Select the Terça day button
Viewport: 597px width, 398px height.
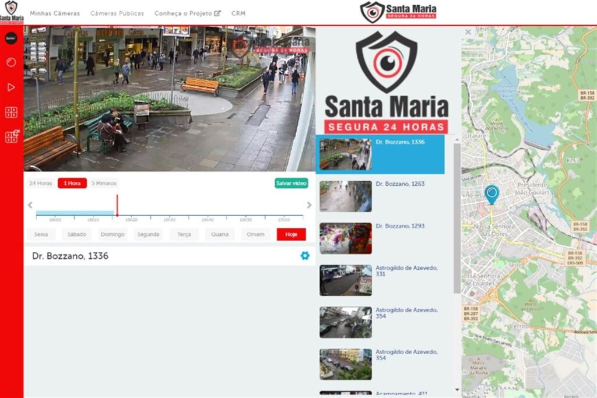(184, 234)
